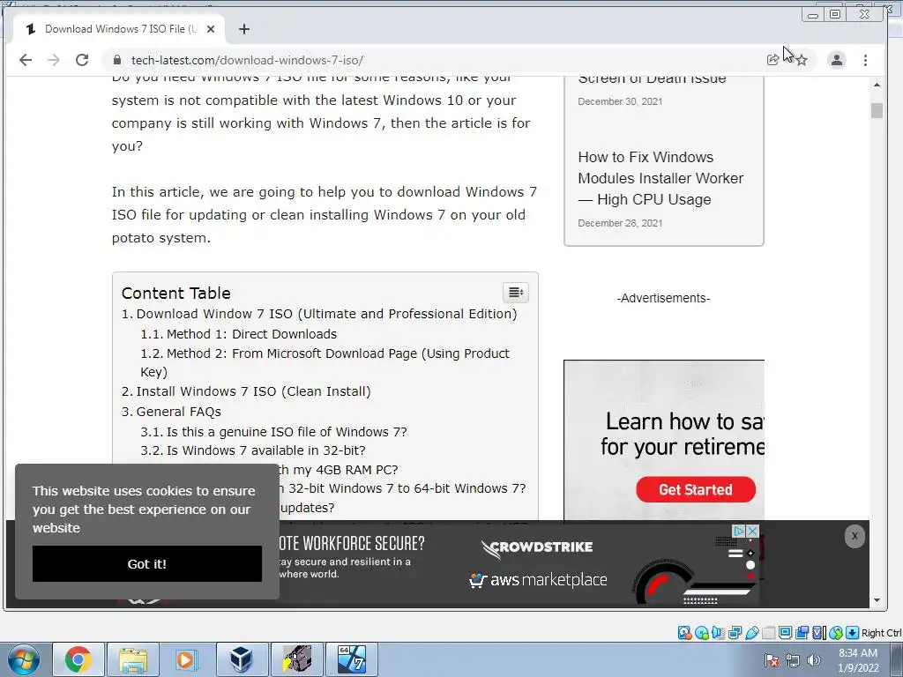Image resolution: width=903 pixels, height=677 pixels.
Task: Open a new tab with the plus button
Action: tap(244, 29)
